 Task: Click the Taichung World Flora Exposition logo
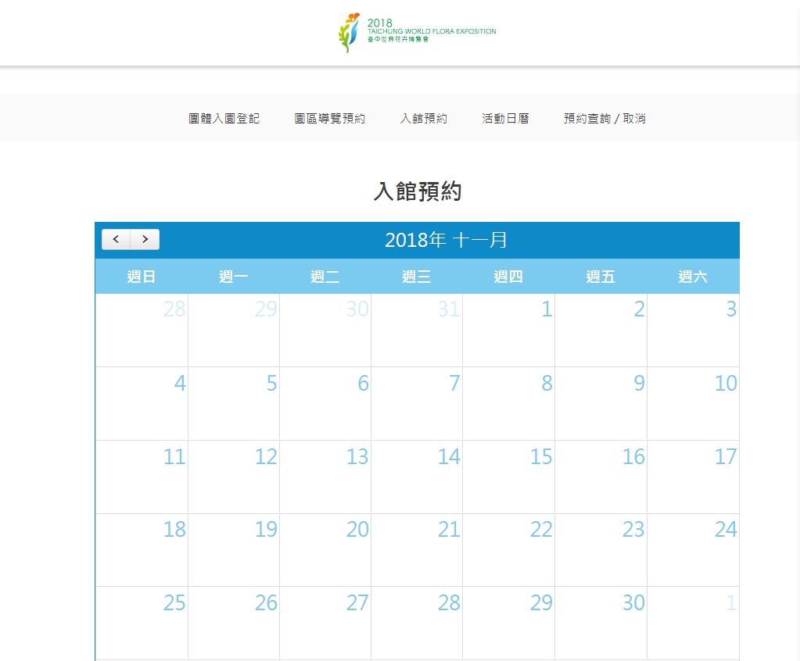click(417, 33)
